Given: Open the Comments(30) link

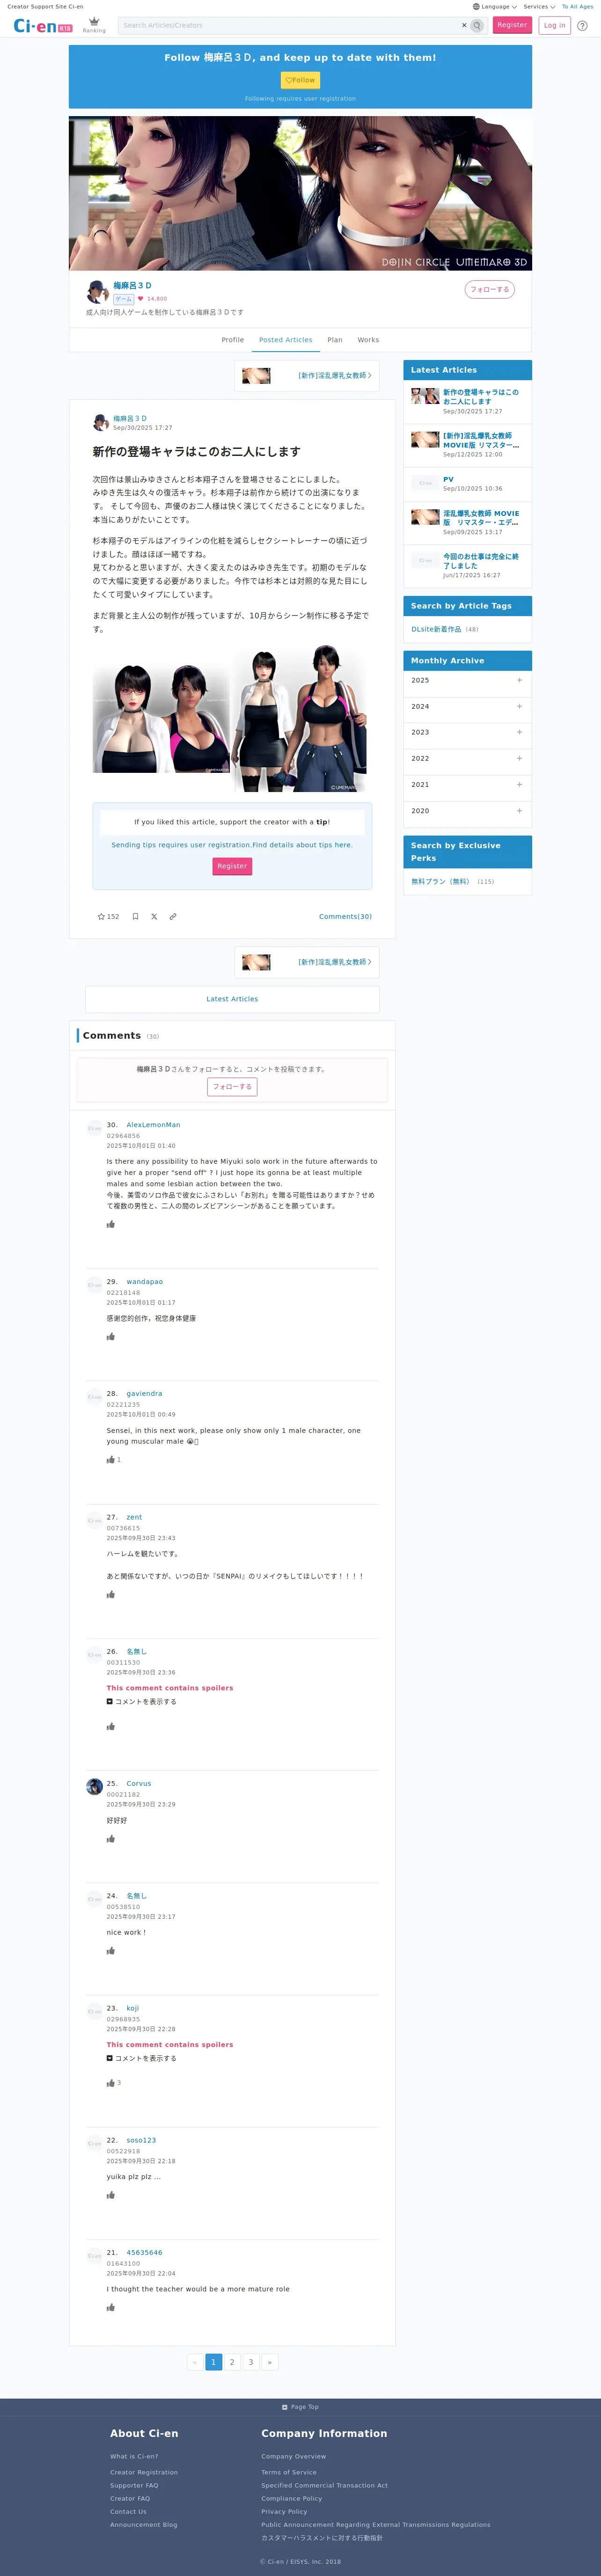Looking at the screenshot, I should [345, 916].
